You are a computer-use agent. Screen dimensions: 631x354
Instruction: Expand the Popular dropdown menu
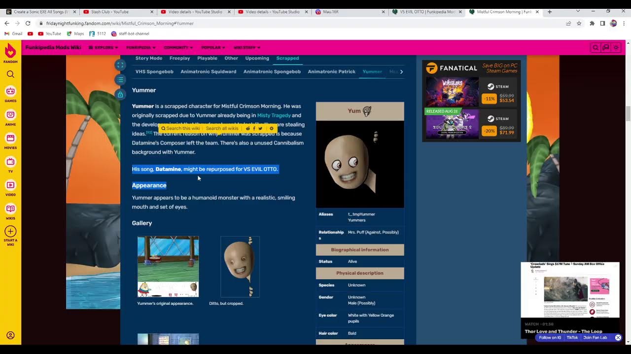click(213, 48)
